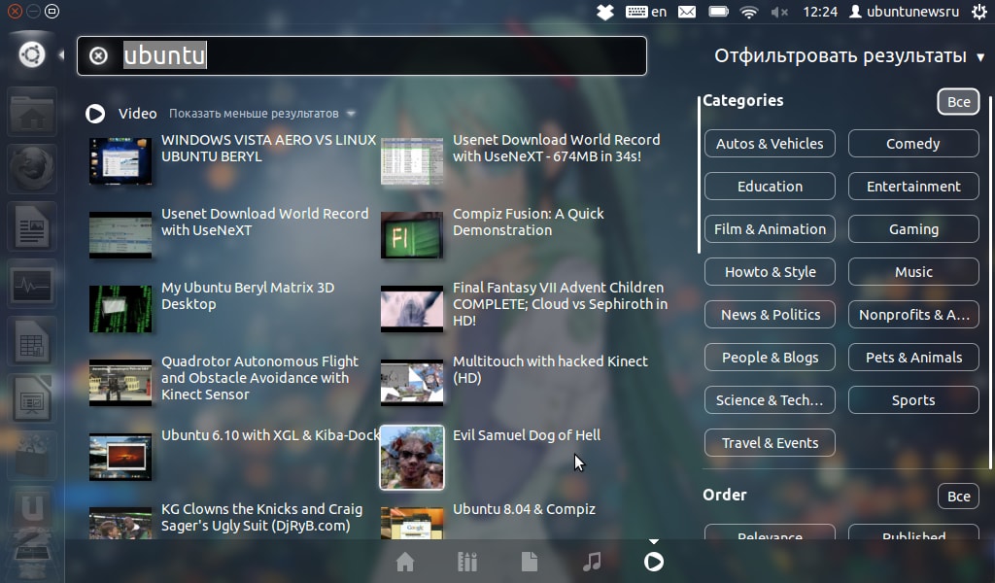Select the People & Blogs filter

pyautogui.click(x=770, y=358)
